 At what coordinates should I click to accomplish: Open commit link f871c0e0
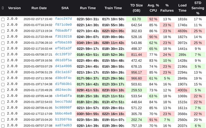pyautogui.click(x=63, y=25)
